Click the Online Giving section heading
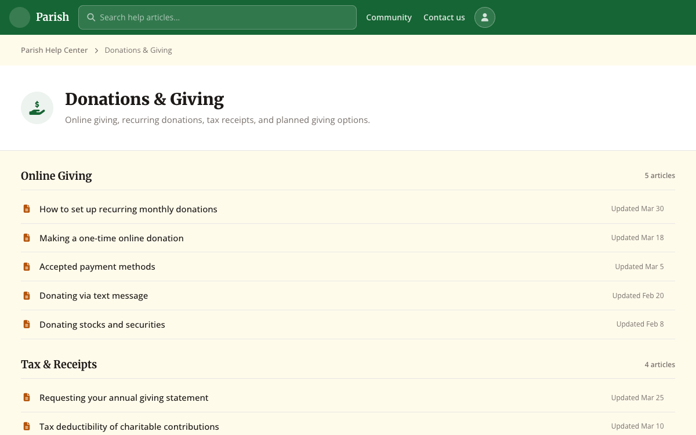 pos(56,176)
